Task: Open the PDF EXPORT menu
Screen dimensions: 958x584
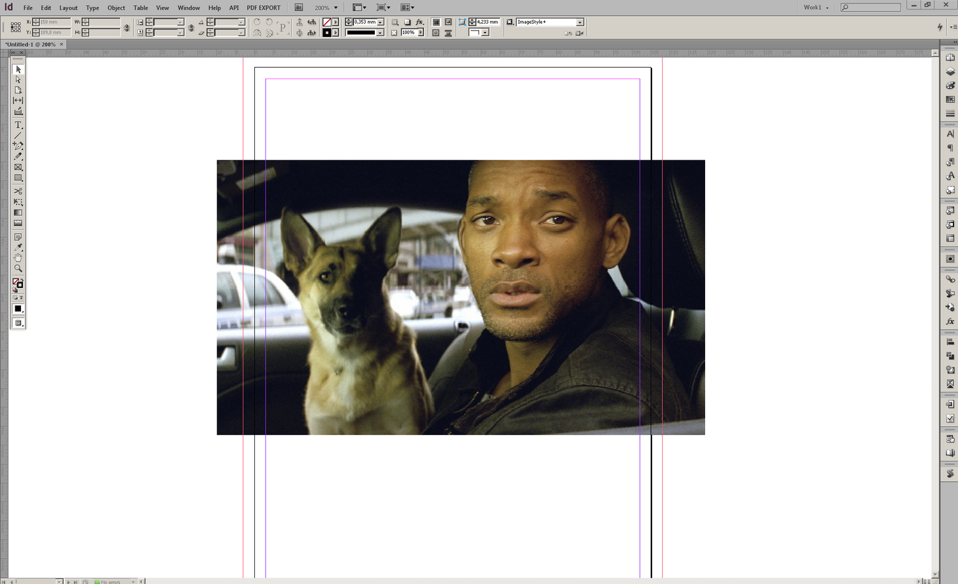Action: 264,8
